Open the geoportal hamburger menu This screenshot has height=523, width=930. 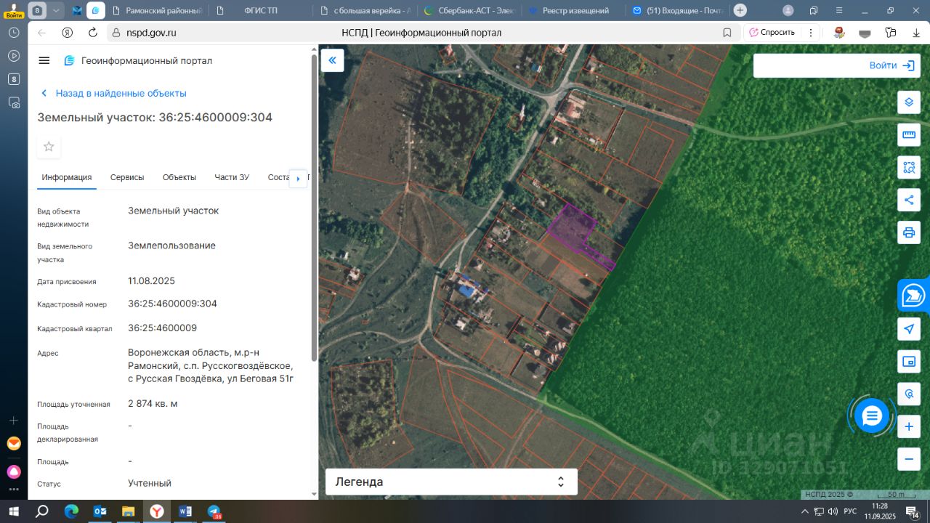coord(44,60)
